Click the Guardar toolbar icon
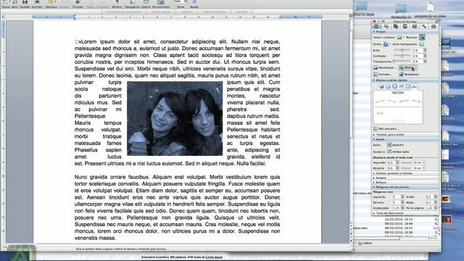Viewport: 464px width, 261px height. [25, 2]
